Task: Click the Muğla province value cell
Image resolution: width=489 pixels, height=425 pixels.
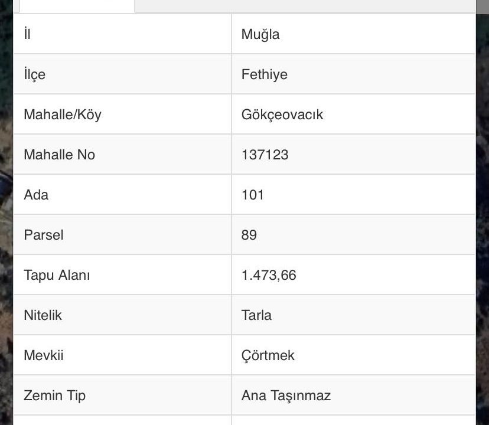Action: [x=353, y=34]
